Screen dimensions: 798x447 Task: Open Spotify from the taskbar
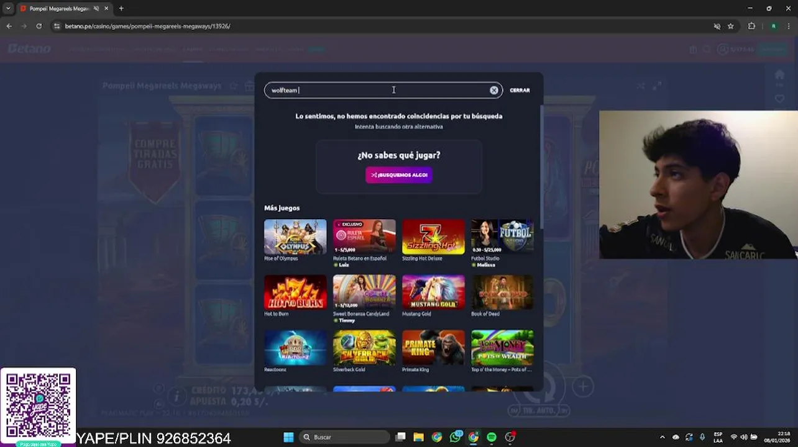(x=492, y=437)
